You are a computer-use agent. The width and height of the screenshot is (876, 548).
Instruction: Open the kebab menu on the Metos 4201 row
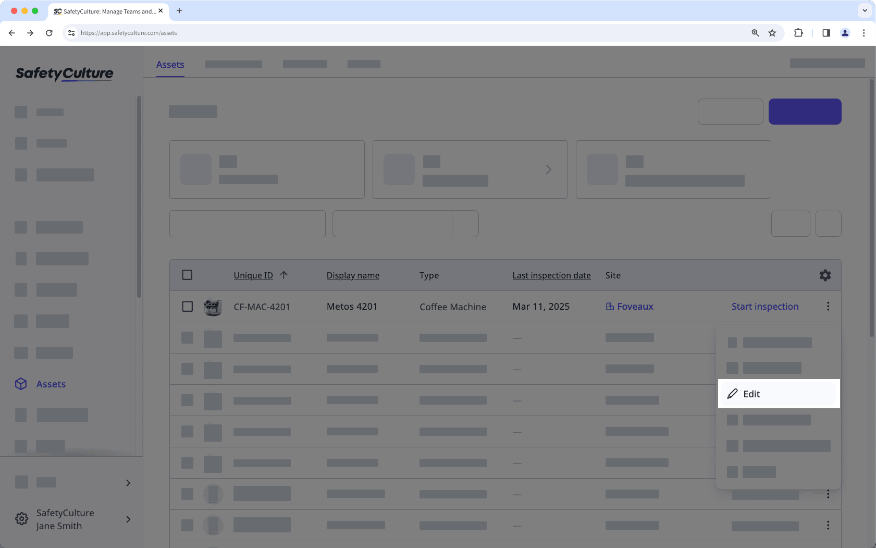(828, 307)
